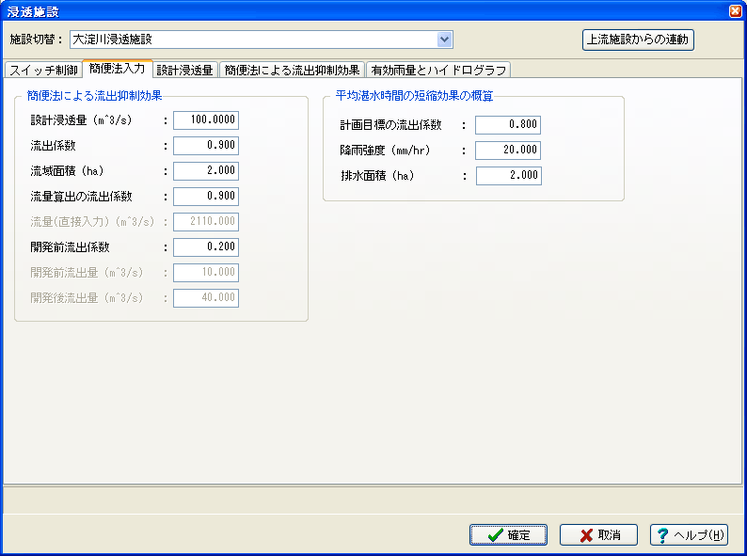Open the 有効雨量とハイドログラフ tab

438,70
